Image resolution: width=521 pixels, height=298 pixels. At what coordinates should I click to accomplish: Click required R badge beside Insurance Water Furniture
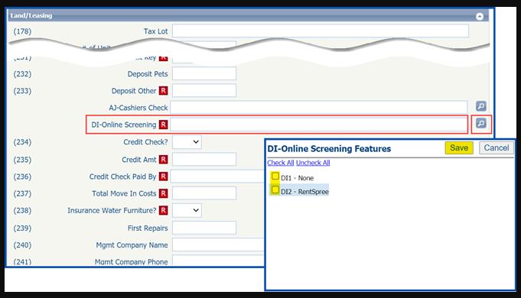[163, 210]
